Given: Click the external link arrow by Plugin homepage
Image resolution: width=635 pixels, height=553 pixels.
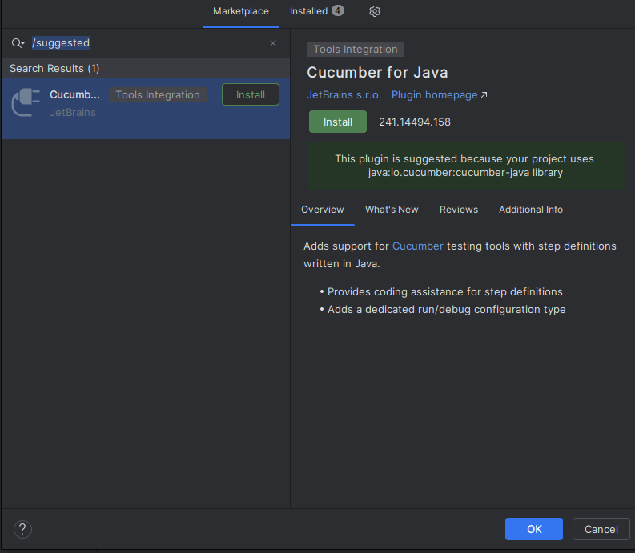Looking at the screenshot, I should tap(484, 95).
